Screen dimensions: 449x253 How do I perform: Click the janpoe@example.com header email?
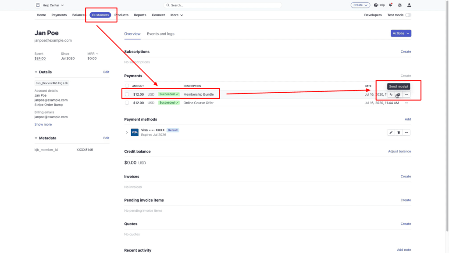pos(53,40)
